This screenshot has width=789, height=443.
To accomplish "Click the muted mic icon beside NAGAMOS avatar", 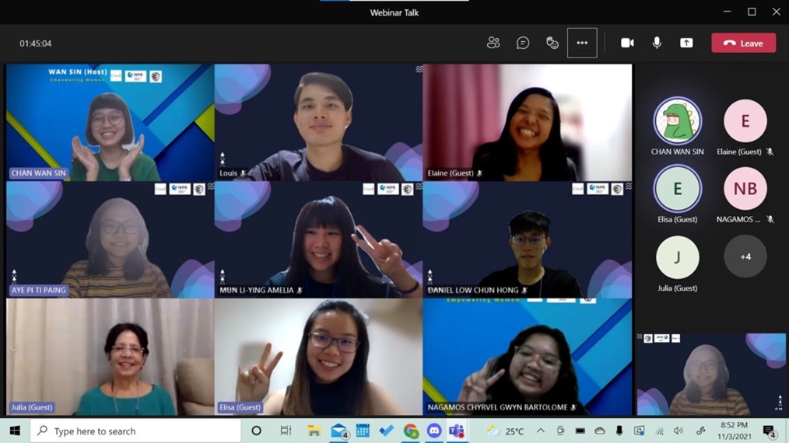I will (x=770, y=219).
